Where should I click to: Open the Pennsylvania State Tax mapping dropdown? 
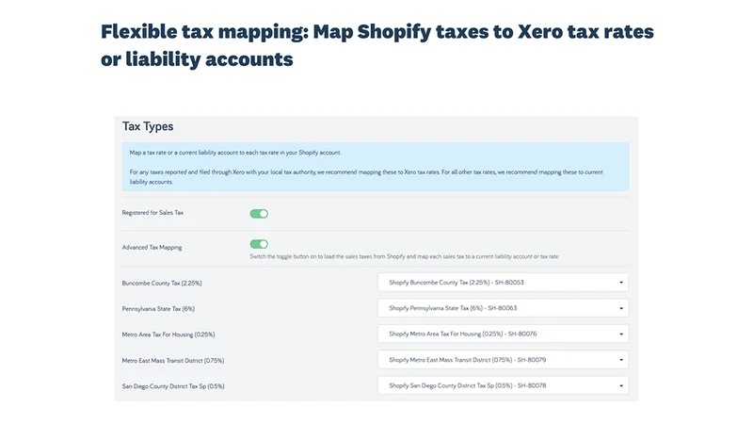[x=503, y=308]
